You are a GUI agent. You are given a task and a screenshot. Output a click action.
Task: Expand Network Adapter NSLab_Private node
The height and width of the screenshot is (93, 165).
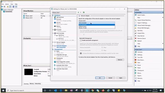click(x=53, y=42)
